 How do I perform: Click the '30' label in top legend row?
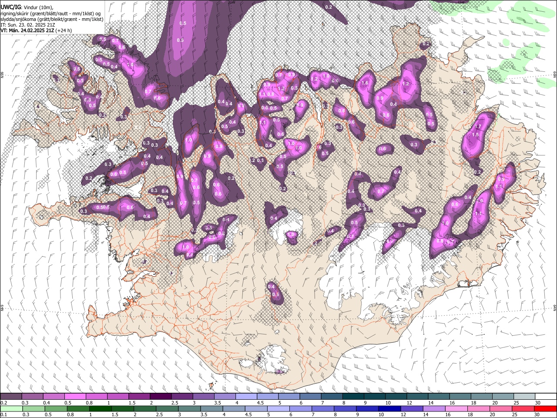pos(537,403)
